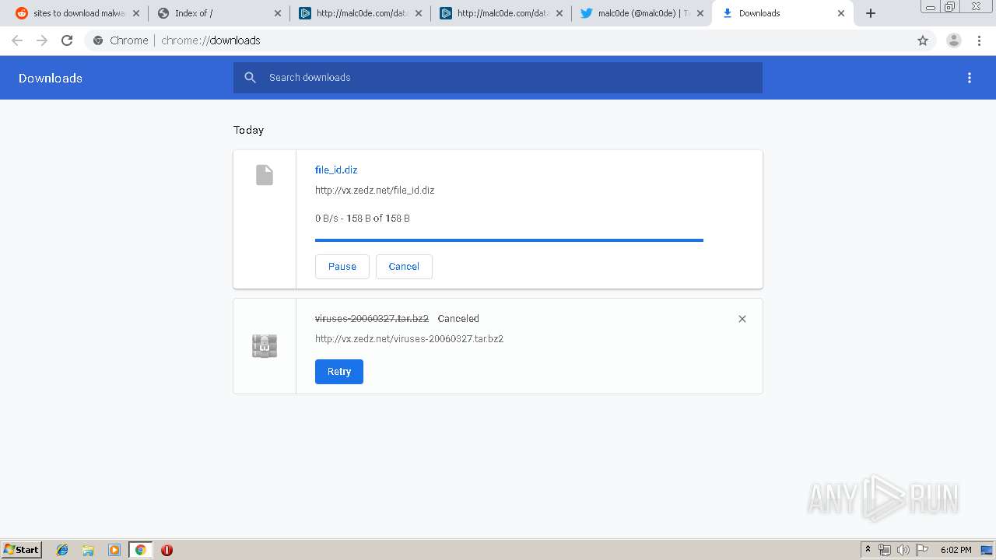The height and width of the screenshot is (560, 996).
Task: Click the Chrome taskbar button
Action: pyautogui.click(x=140, y=550)
